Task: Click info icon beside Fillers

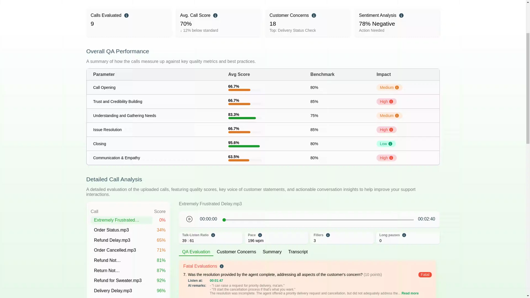Action: [x=328, y=235]
